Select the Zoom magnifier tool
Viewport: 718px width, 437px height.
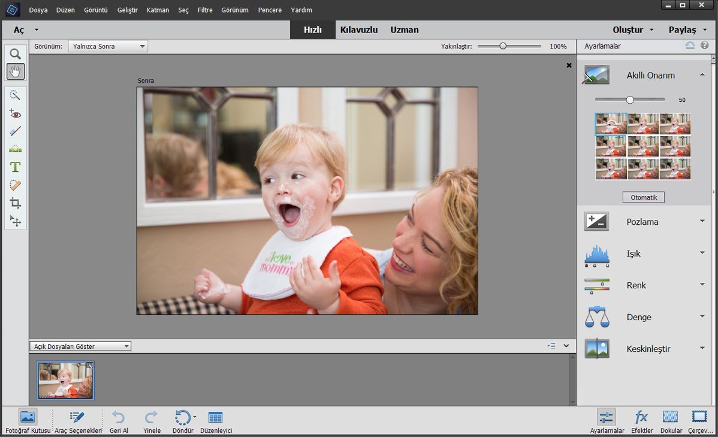[x=16, y=54]
